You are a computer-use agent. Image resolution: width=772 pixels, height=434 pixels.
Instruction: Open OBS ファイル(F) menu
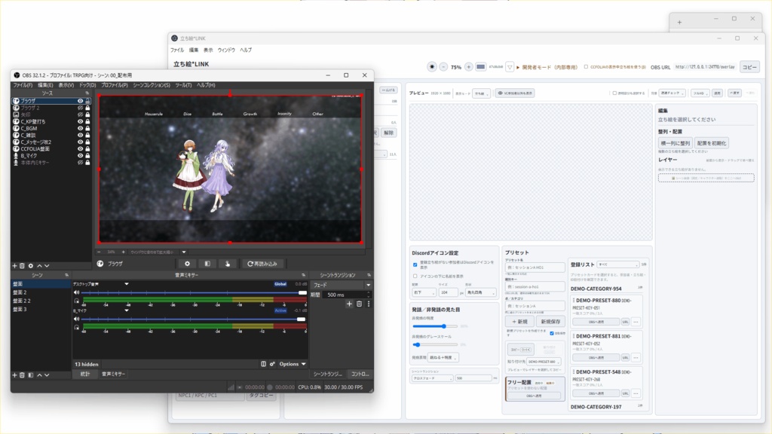[23, 85]
